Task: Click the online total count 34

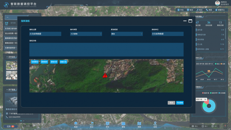Action: pyautogui.click(x=209, y=22)
